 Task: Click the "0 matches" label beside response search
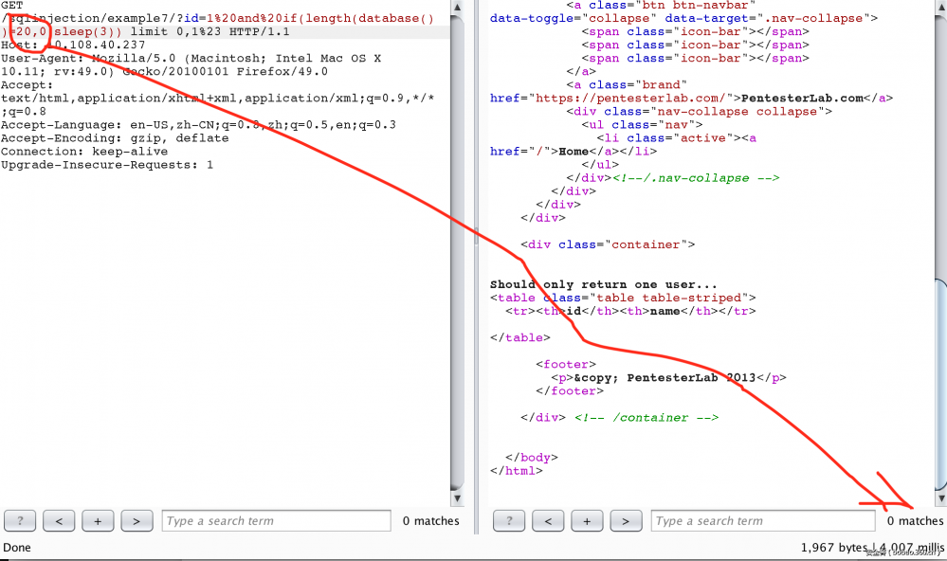pos(915,520)
